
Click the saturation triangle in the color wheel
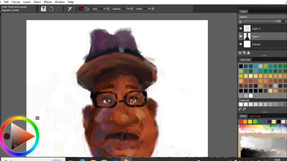click(x=21, y=136)
